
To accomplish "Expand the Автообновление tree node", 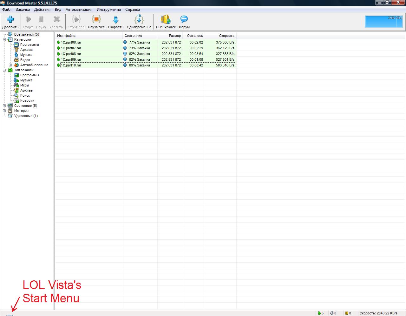I will [x=10, y=65].
